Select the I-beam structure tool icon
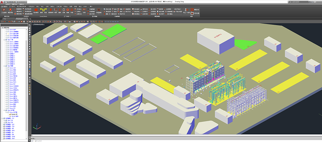Image resolution: width=322 pixels, height=142 pixels. coord(60,10)
